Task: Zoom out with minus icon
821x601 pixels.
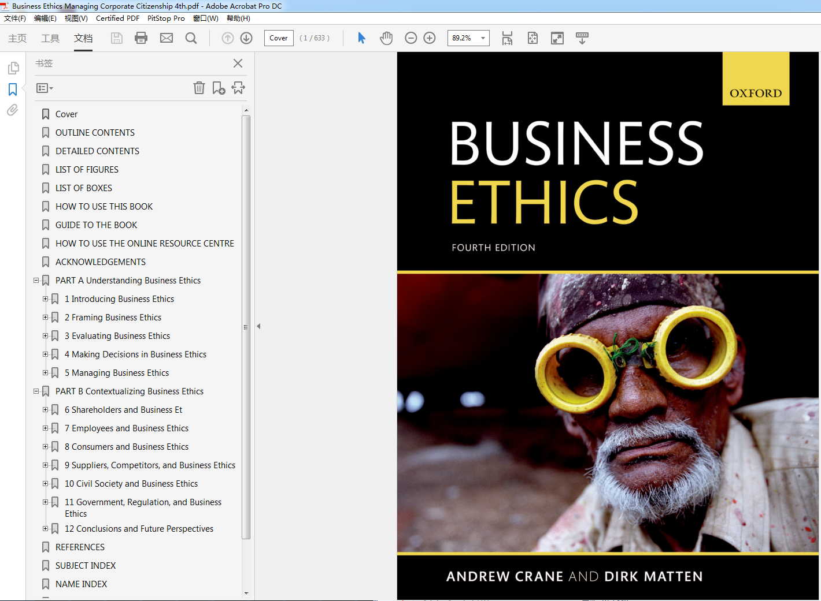Action: point(411,38)
